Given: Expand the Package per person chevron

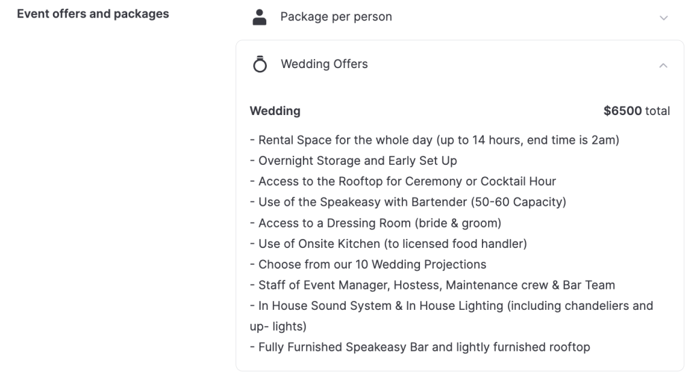Looking at the screenshot, I should [664, 18].
